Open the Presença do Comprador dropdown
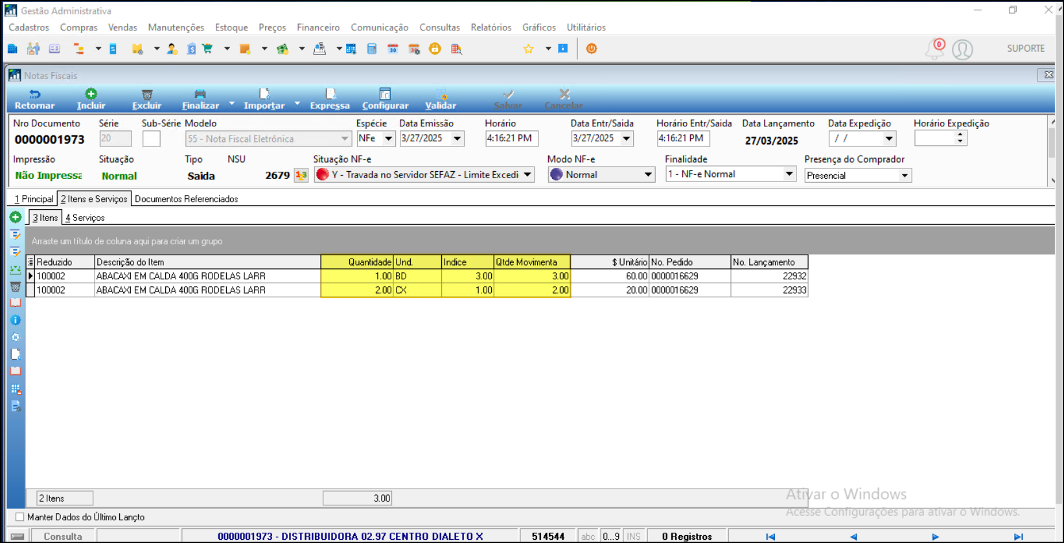 905,176
